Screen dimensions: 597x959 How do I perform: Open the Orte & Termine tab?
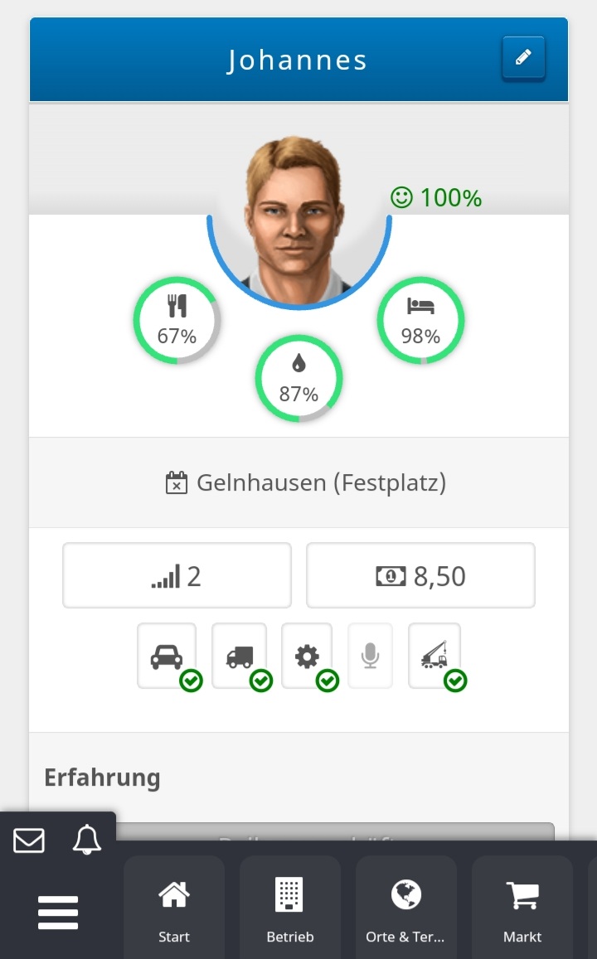coord(405,910)
